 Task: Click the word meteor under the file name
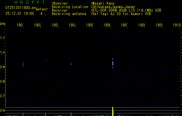[42, 9]
